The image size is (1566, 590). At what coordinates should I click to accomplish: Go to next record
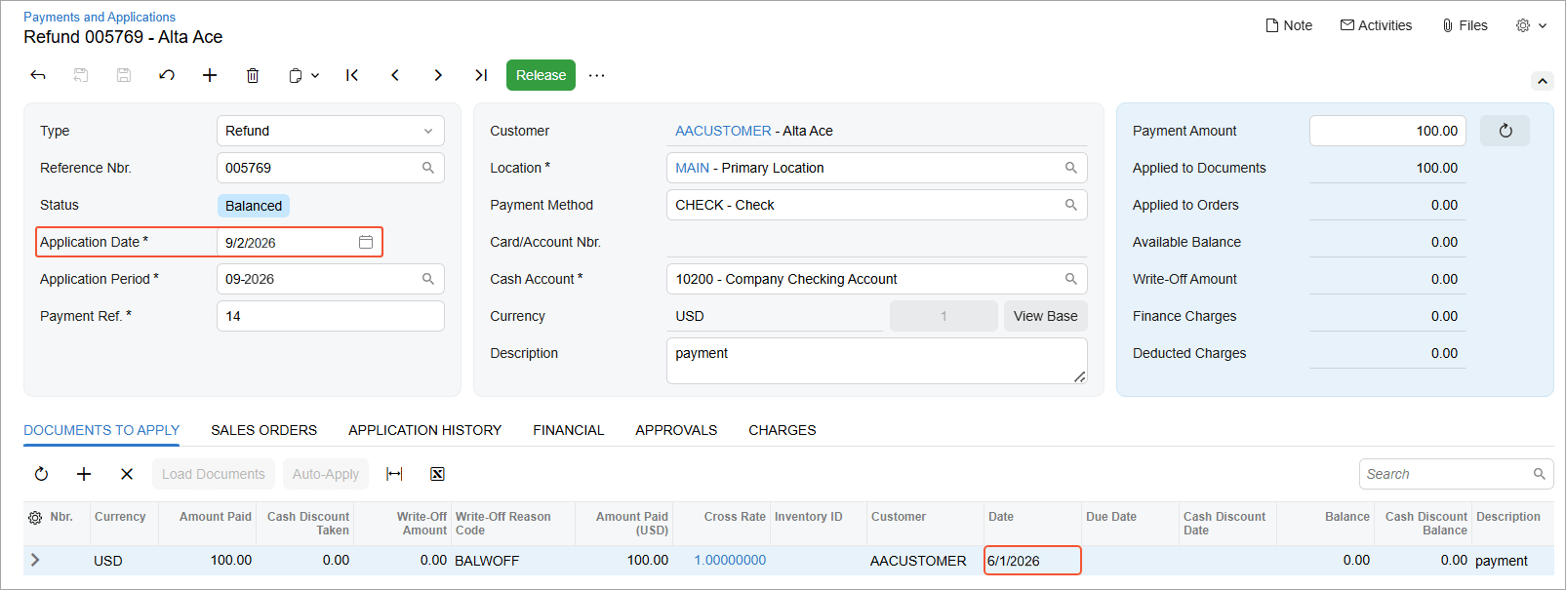(x=438, y=75)
